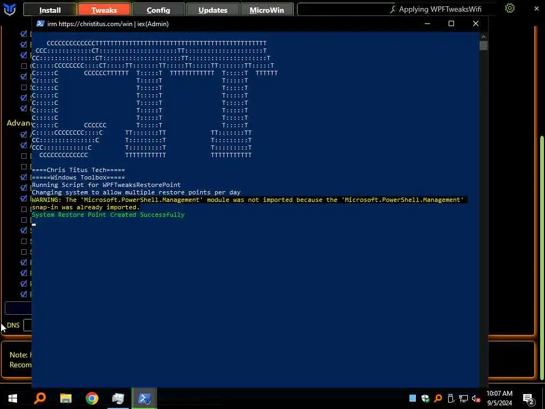545x409 pixels.
Task: Click the '=====Windows Toolbox=====' line
Action: [78, 177]
